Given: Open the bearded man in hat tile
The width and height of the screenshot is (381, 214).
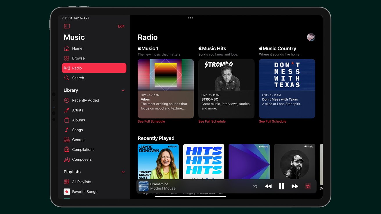Looking at the screenshot, I should coord(294,162).
